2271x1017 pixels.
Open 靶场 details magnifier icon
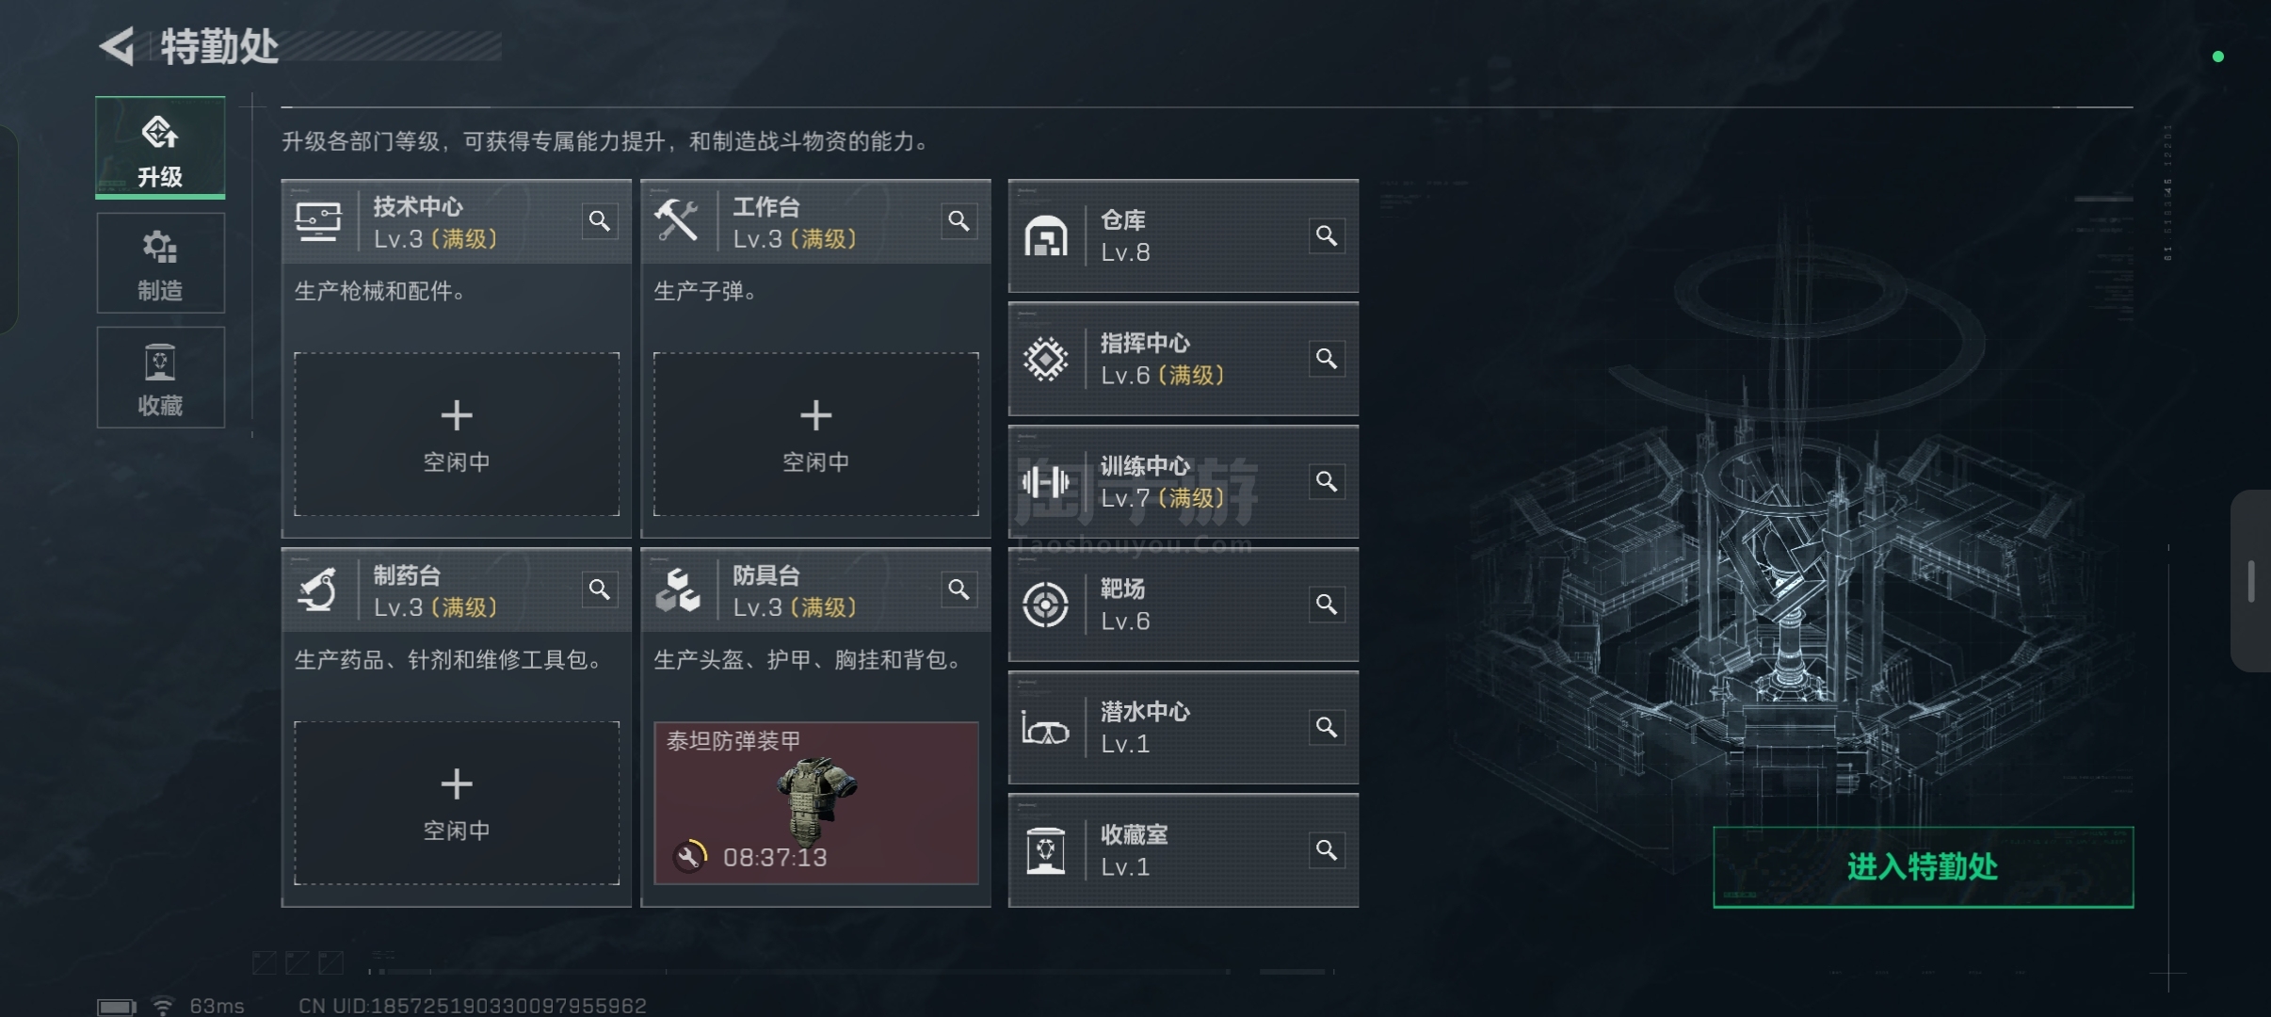coord(1327,605)
